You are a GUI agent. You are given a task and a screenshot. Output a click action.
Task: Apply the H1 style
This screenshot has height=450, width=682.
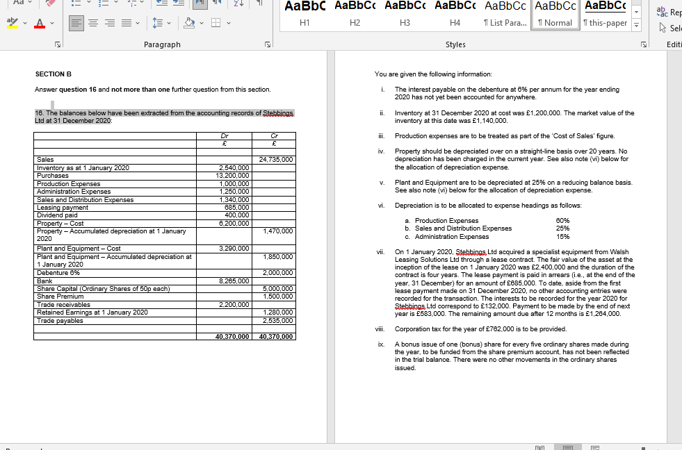305,14
